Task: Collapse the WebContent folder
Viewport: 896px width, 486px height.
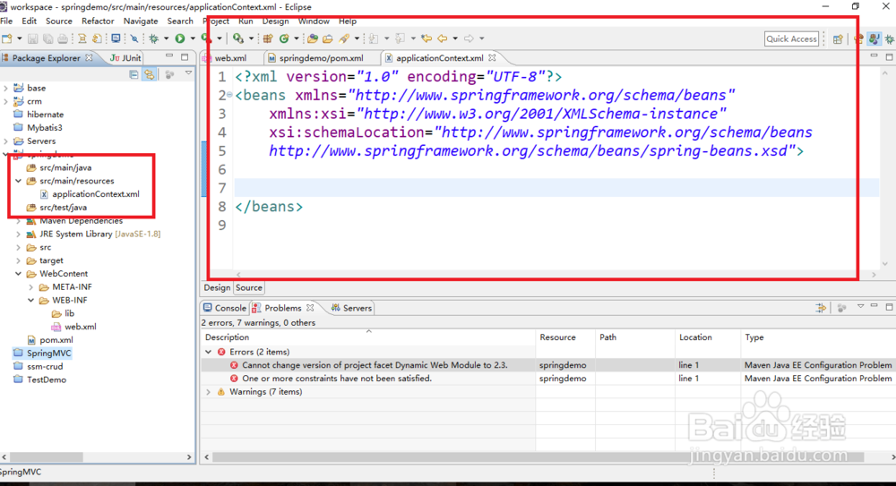Action: [18, 274]
